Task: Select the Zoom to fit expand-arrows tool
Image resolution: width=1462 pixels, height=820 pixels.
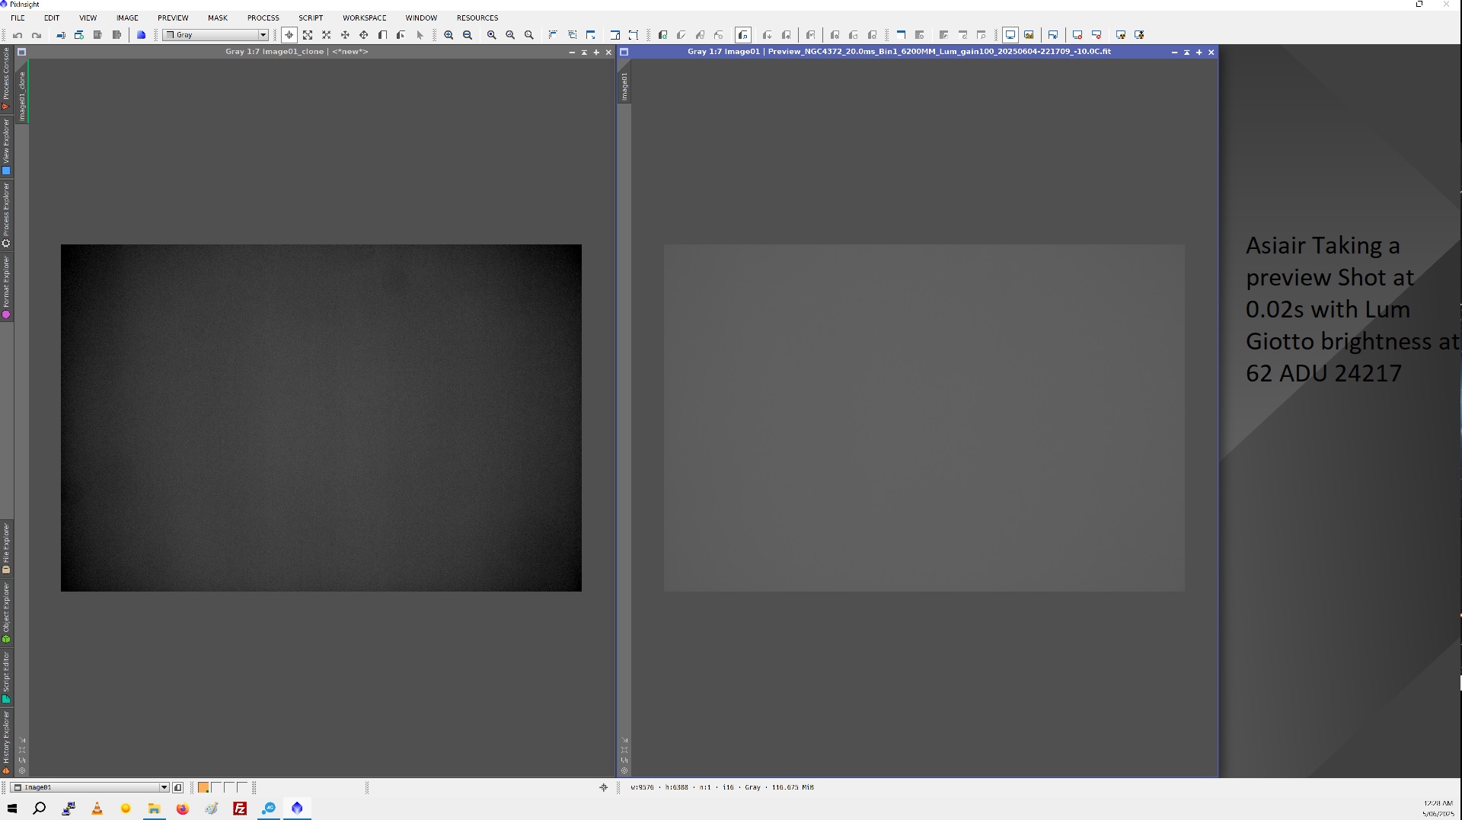Action: pos(308,35)
